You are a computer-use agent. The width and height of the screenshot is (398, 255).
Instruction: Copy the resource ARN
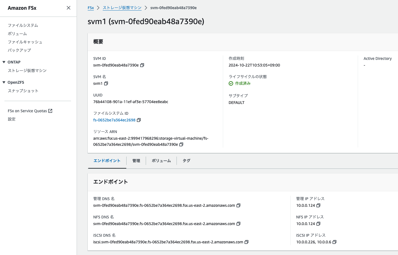tap(181, 144)
